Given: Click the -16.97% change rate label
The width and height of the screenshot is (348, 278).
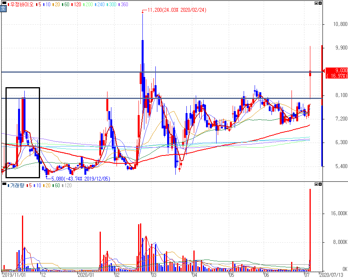Looking at the screenshot, I should [337, 76].
